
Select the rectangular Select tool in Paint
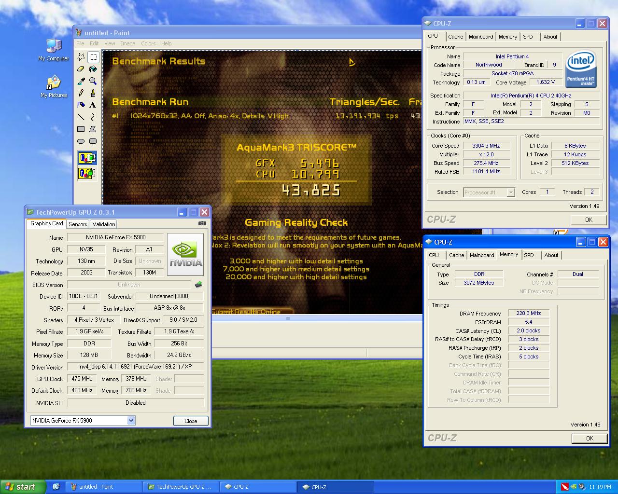93,57
